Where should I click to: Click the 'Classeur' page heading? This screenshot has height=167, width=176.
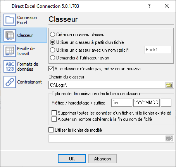[x=63, y=19]
